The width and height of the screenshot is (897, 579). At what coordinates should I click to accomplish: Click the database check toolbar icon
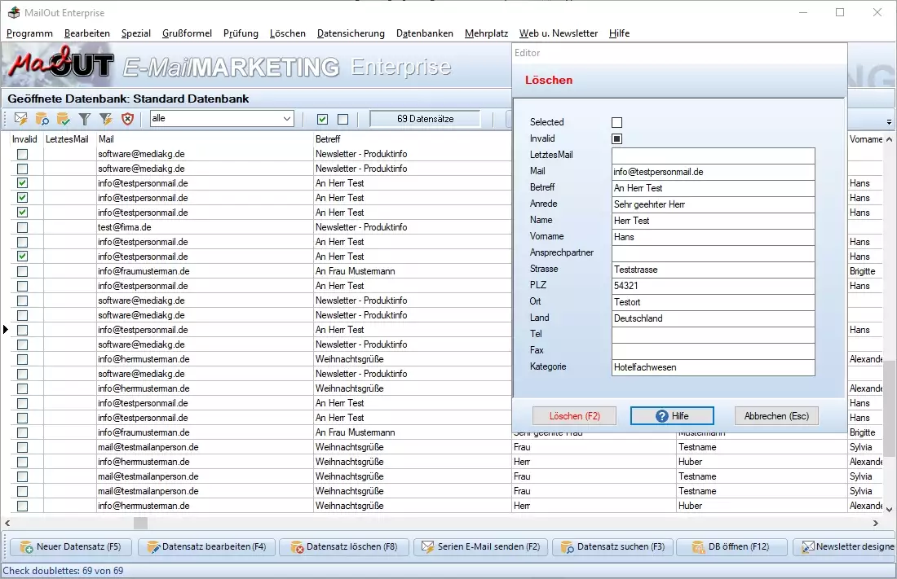[x=64, y=119]
